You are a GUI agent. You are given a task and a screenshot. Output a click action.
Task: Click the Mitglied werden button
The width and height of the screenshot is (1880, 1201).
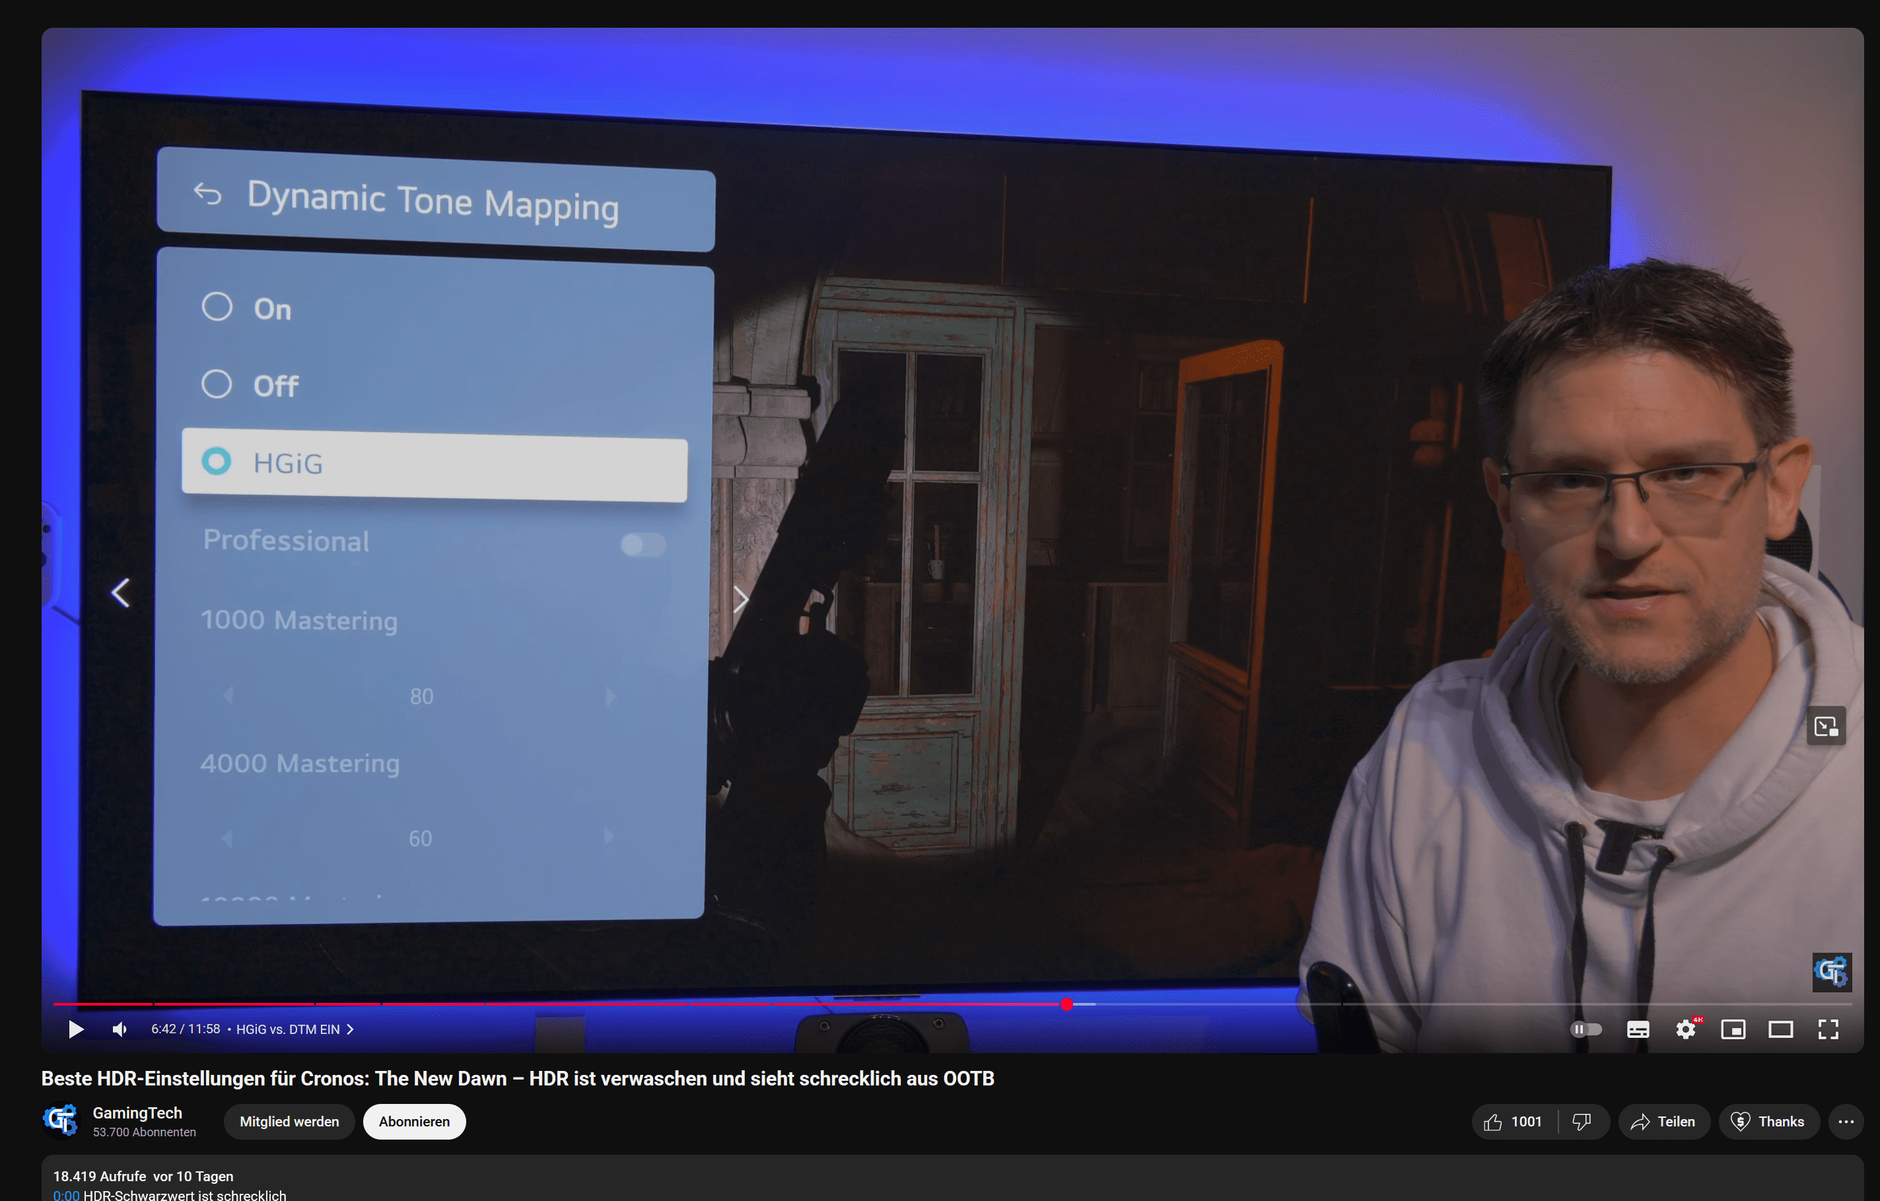click(x=289, y=1121)
